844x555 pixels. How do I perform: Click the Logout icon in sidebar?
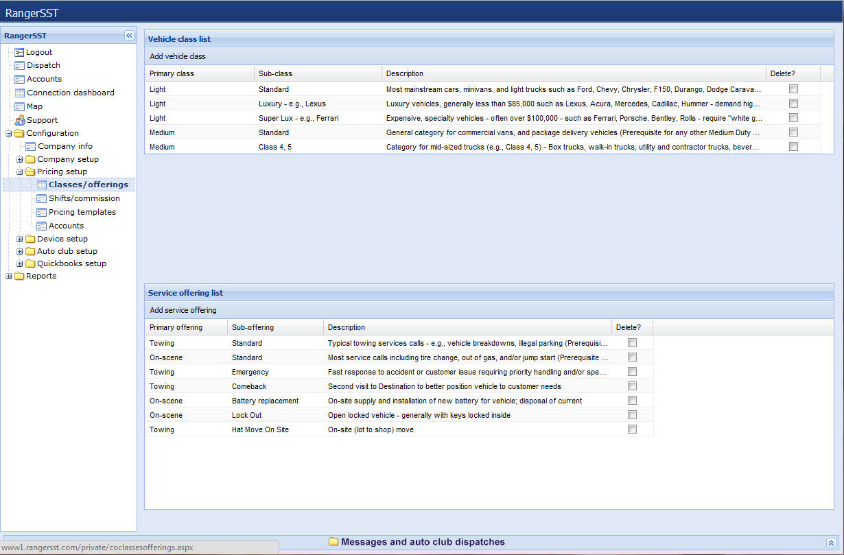(x=19, y=52)
